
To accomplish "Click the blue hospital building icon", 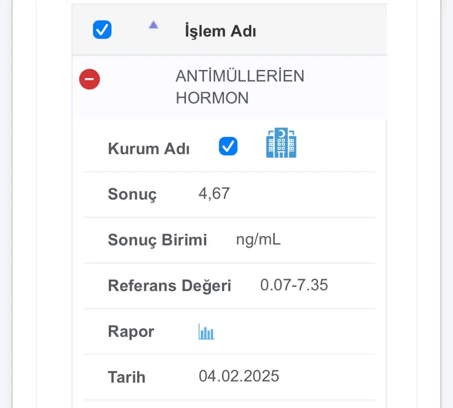I will pyautogui.click(x=281, y=143).
